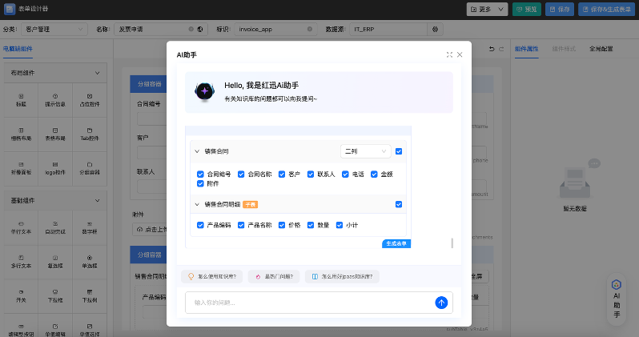Select the 电脑端组件 tab
The image size is (639, 337).
click(18, 49)
